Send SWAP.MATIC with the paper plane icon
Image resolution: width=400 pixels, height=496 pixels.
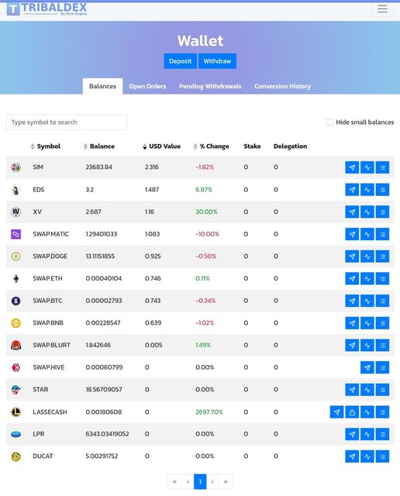point(352,234)
